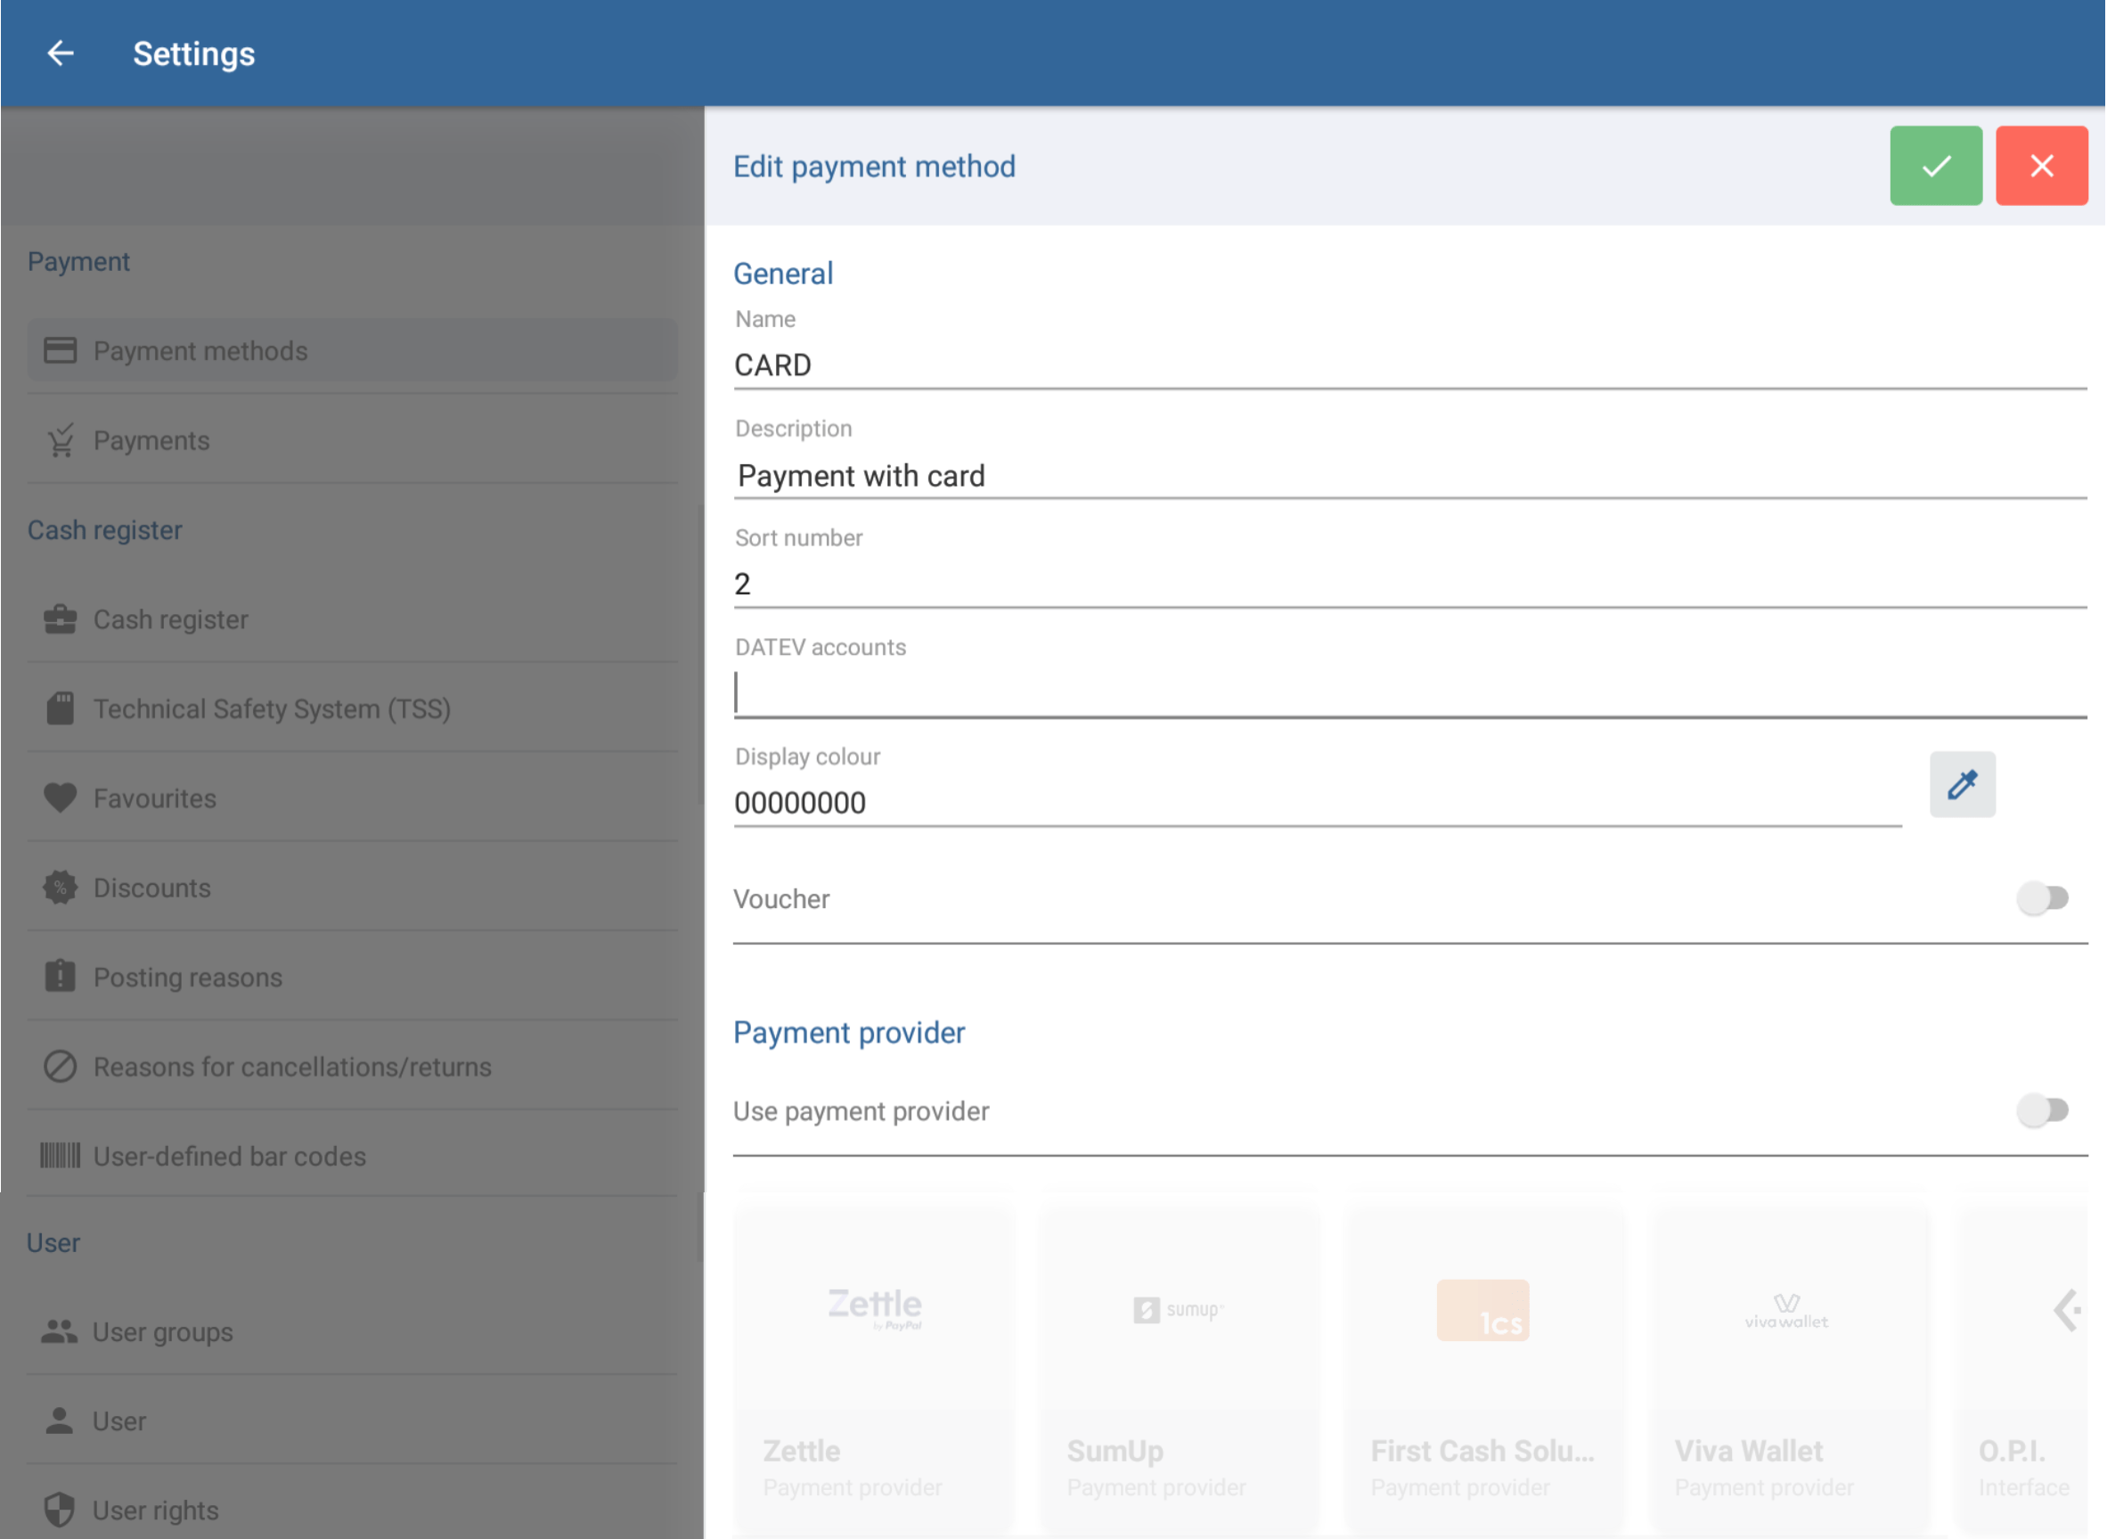Open User-defined bar codes settings
This screenshot has width=2107, height=1539.
(x=229, y=1156)
